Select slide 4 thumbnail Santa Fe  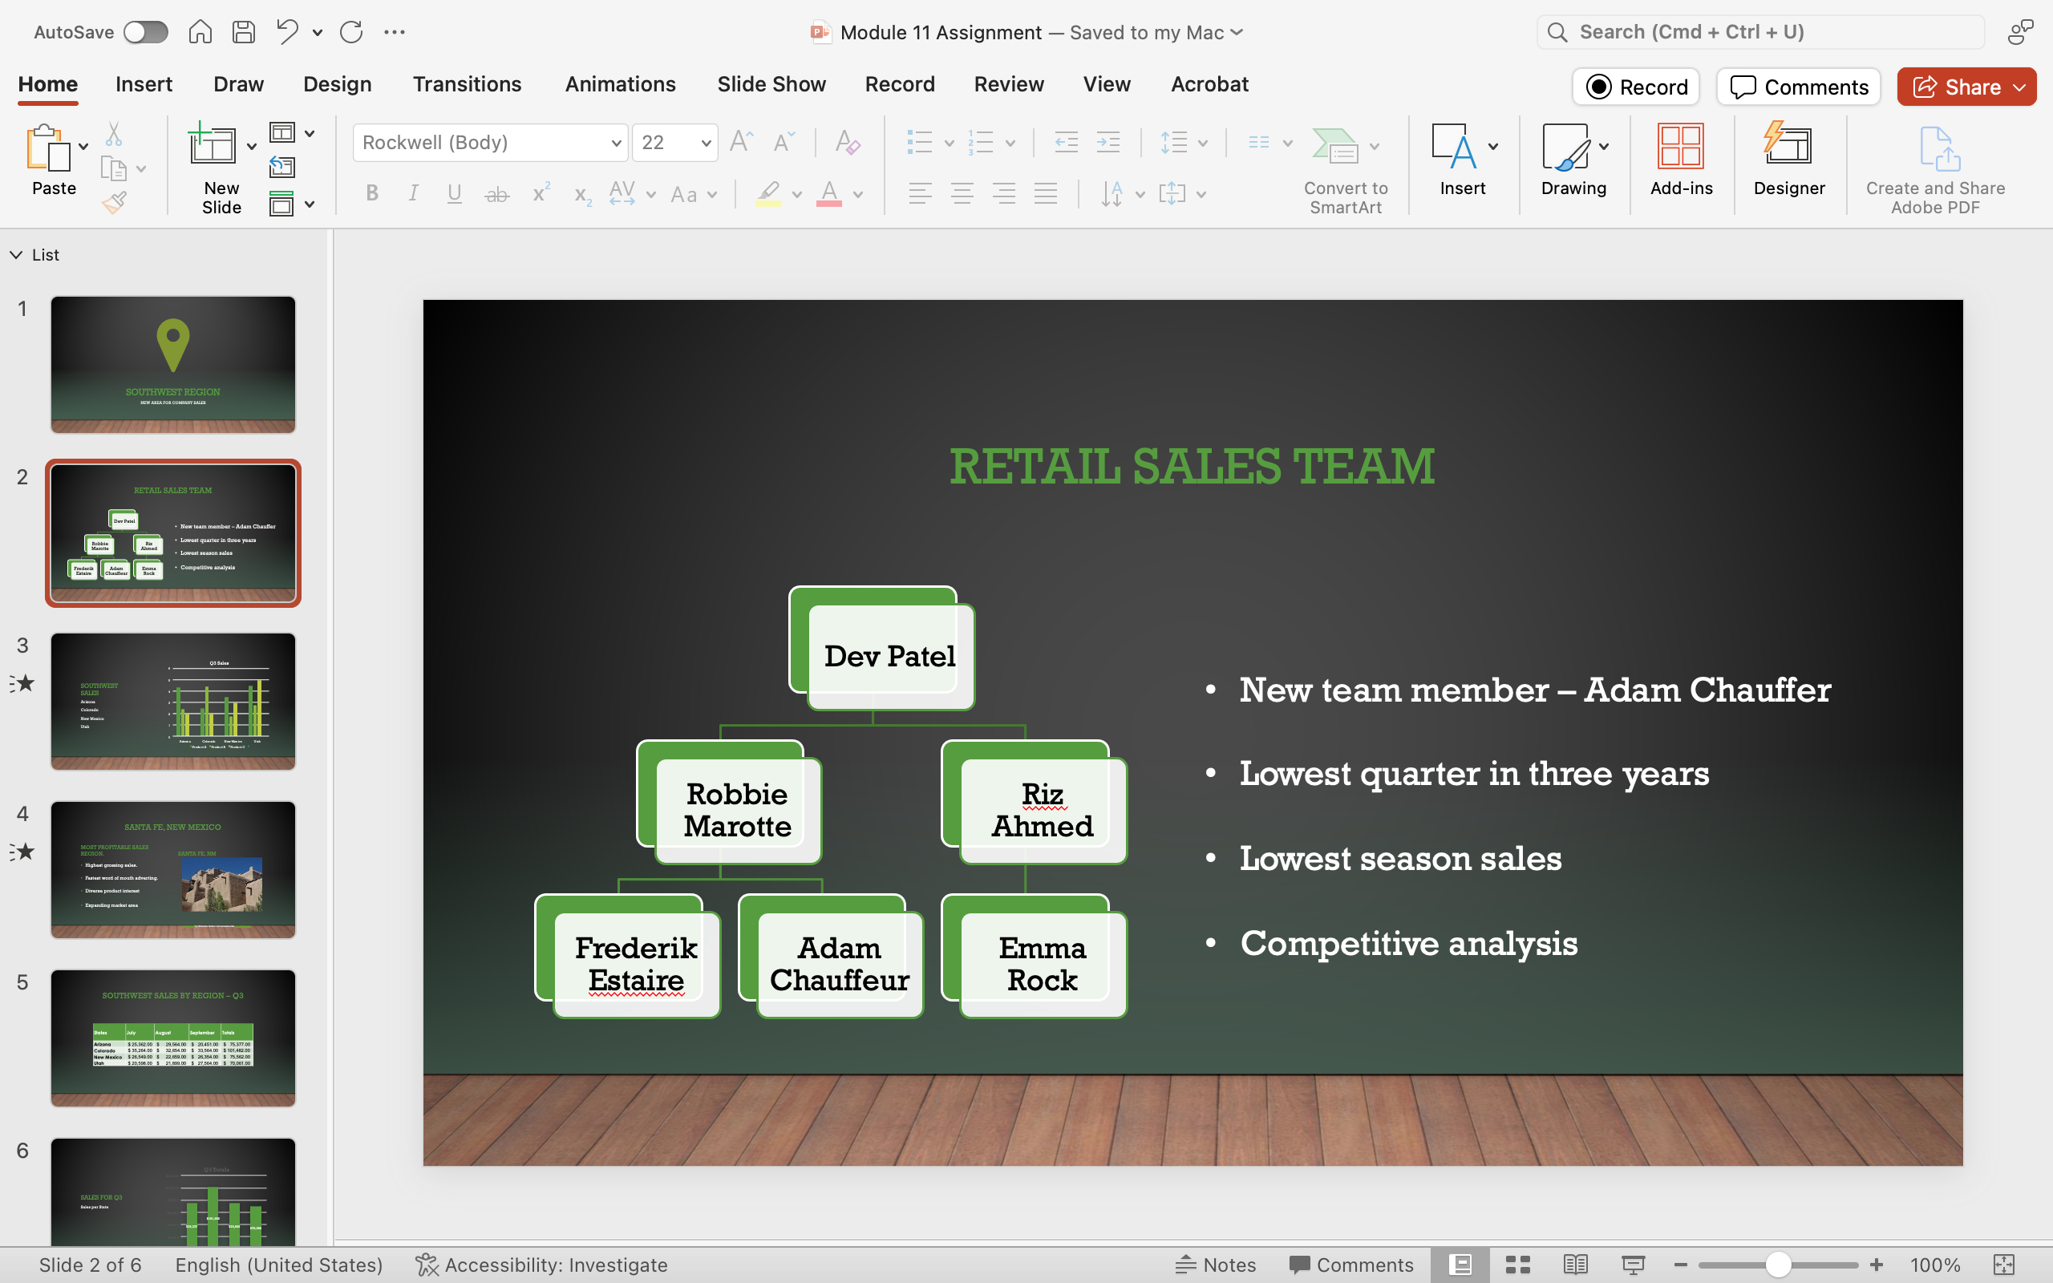point(173,870)
